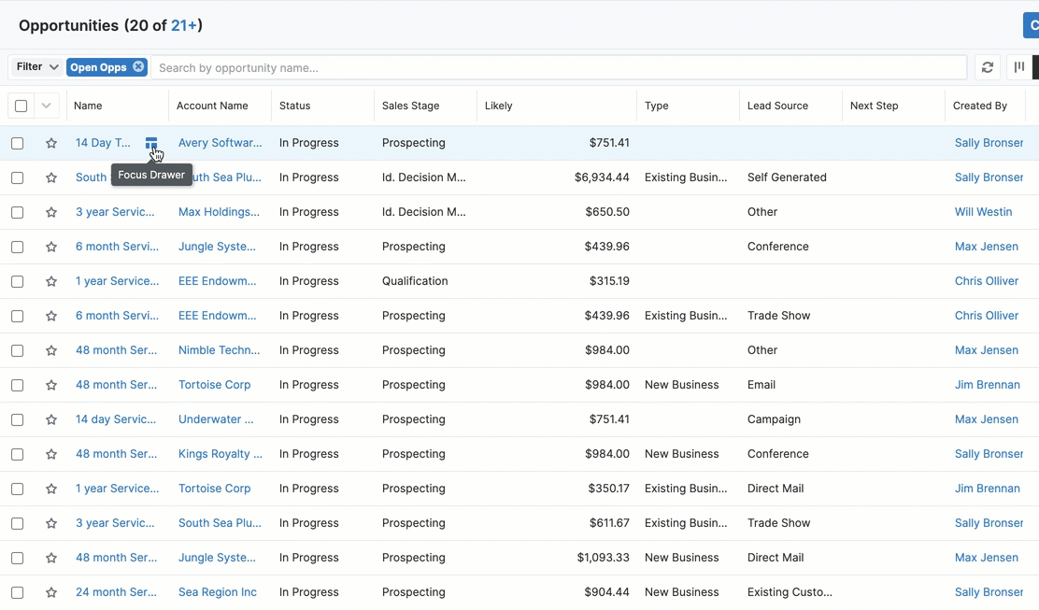1039x610 pixels.
Task: Click the refresh list icon
Action: [987, 67]
